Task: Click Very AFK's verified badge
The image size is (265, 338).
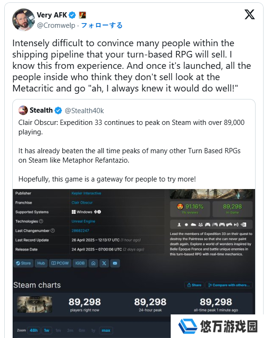Action: (72, 15)
